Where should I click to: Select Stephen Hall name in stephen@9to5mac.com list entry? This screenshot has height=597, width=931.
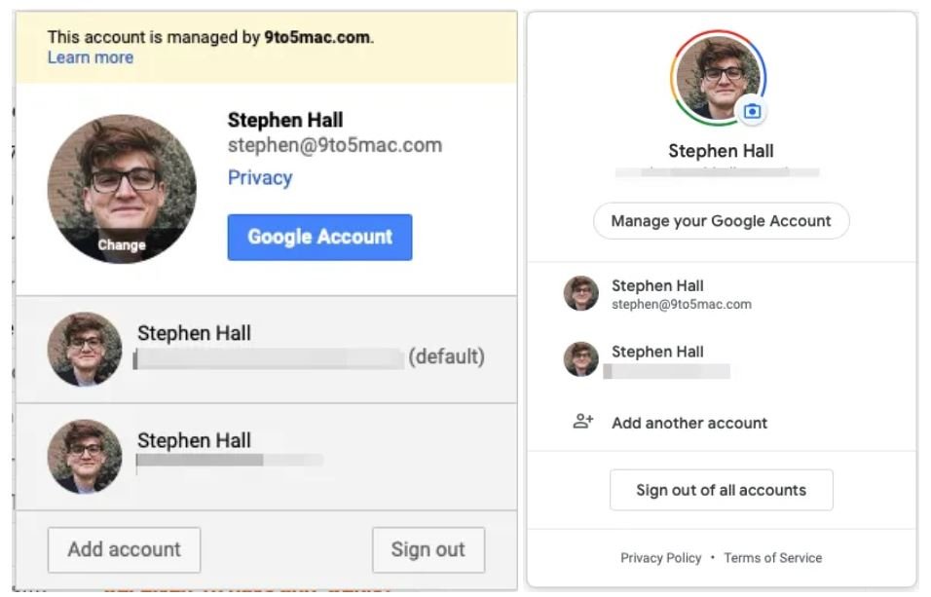[x=657, y=285]
